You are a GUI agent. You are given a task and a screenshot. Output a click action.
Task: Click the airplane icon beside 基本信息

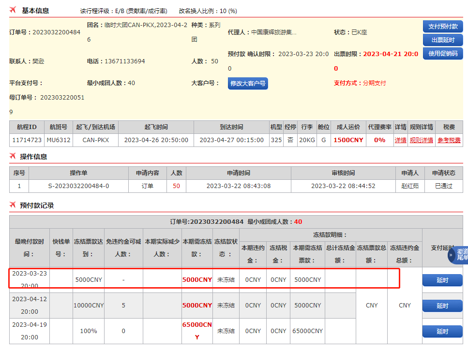13,10
